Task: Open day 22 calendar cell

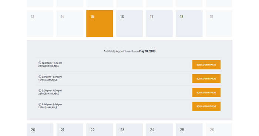Action: [100, 130]
